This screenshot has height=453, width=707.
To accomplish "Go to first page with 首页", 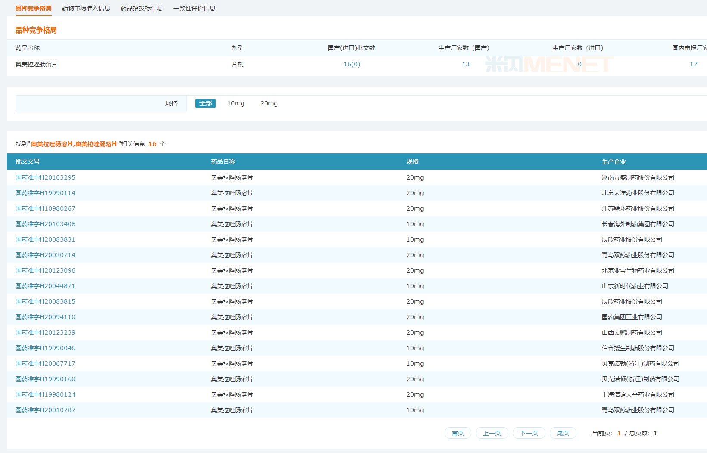I will coord(458,433).
